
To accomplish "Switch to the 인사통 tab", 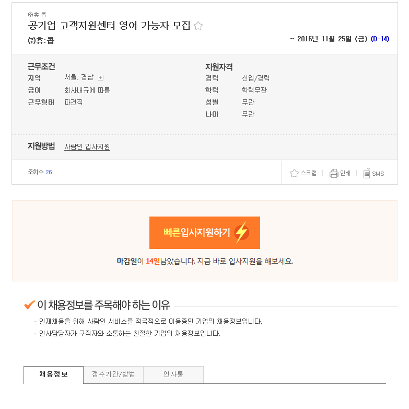I will click(x=173, y=374).
